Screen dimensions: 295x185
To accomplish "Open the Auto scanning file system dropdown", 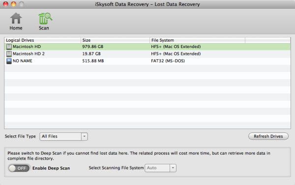I will (x=160, y=168).
